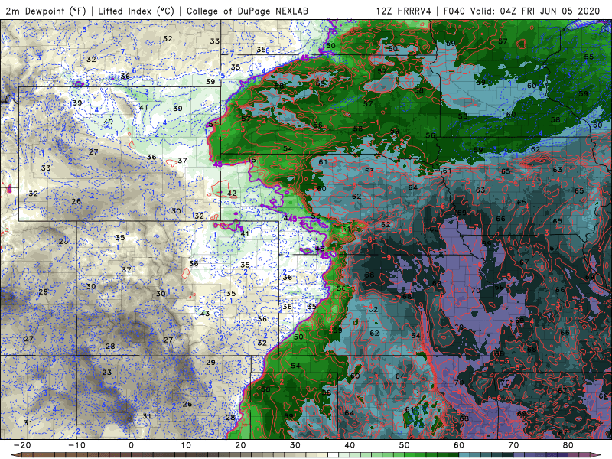Click the "College of DuPage NEXLAB" label
The height and width of the screenshot is (459, 612).
247,11
